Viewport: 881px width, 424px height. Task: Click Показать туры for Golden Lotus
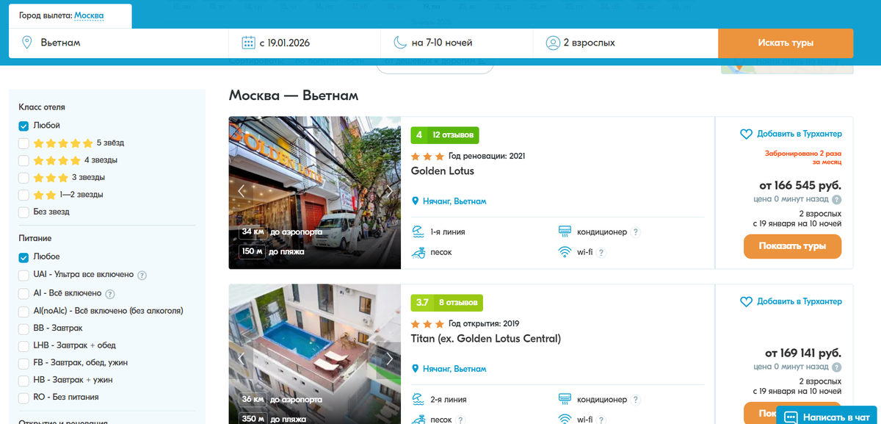click(x=792, y=246)
